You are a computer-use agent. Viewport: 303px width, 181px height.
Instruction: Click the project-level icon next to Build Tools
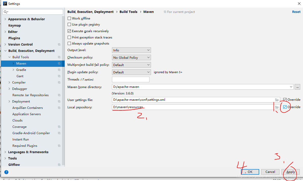point(59,57)
